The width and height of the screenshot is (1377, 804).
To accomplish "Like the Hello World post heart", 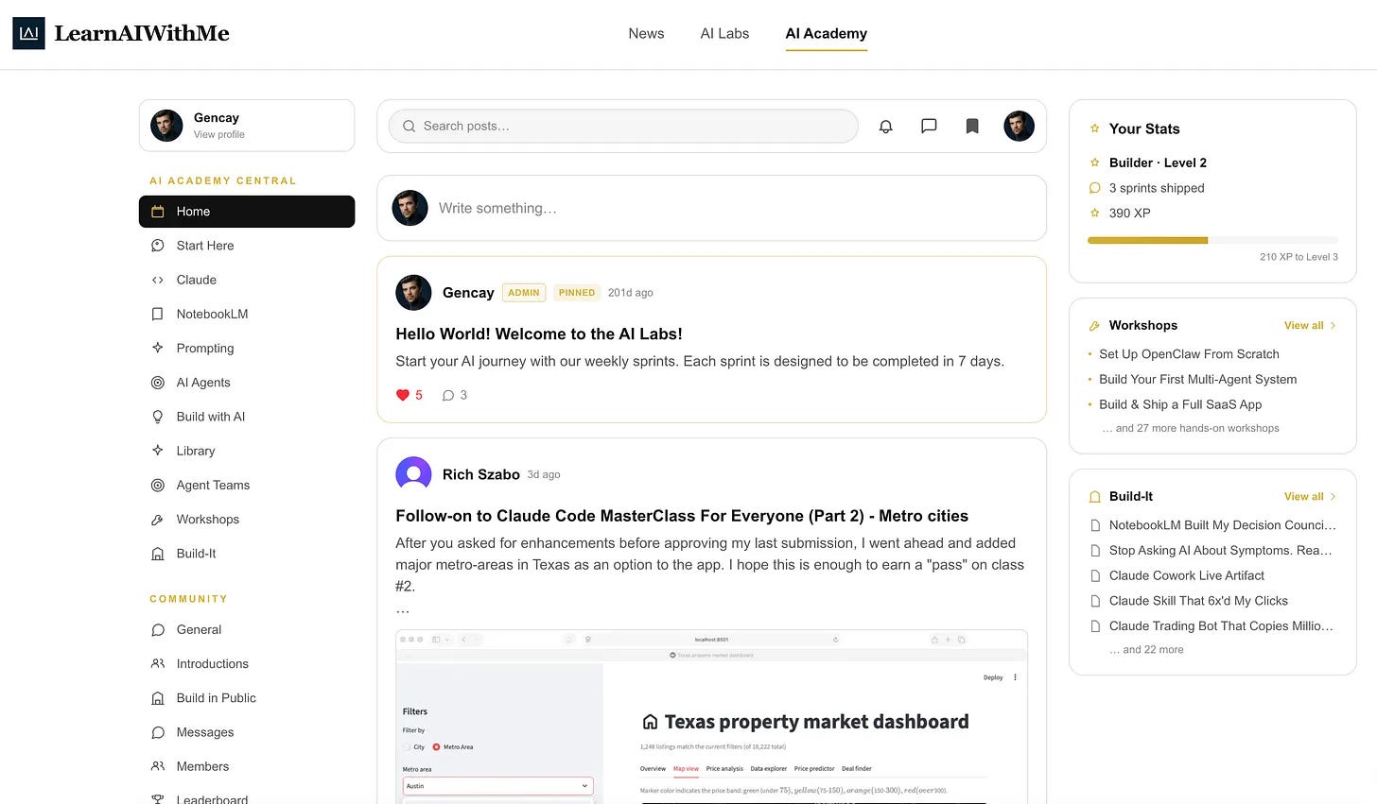I will (403, 395).
